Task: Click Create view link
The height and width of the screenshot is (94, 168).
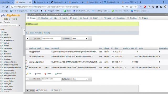Action: [x=56, y=90]
